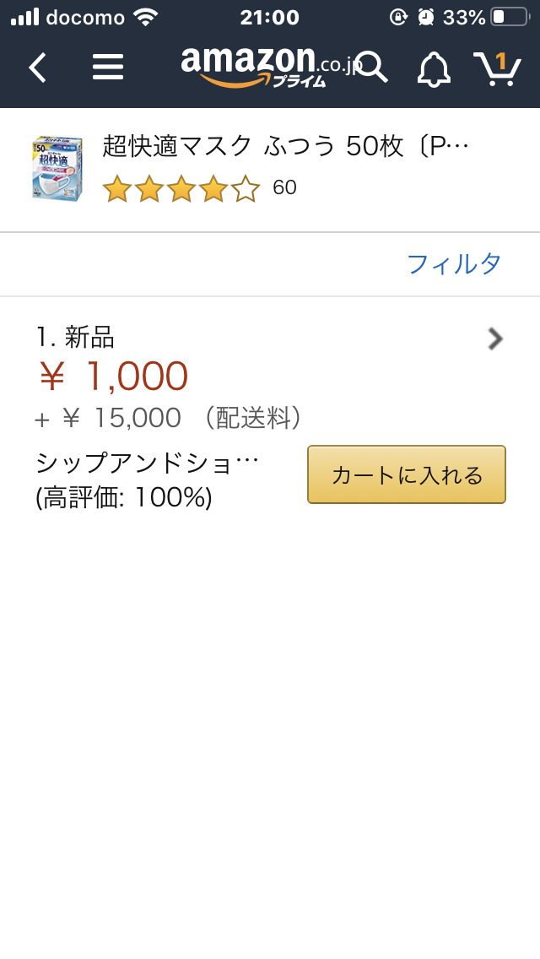This screenshot has width=540, height=959.
Task: Tap the review count 60
Action: point(285,188)
